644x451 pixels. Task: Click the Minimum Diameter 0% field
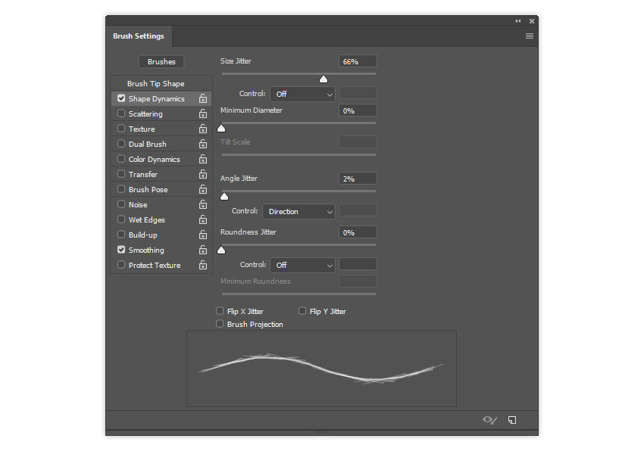pos(358,110)
